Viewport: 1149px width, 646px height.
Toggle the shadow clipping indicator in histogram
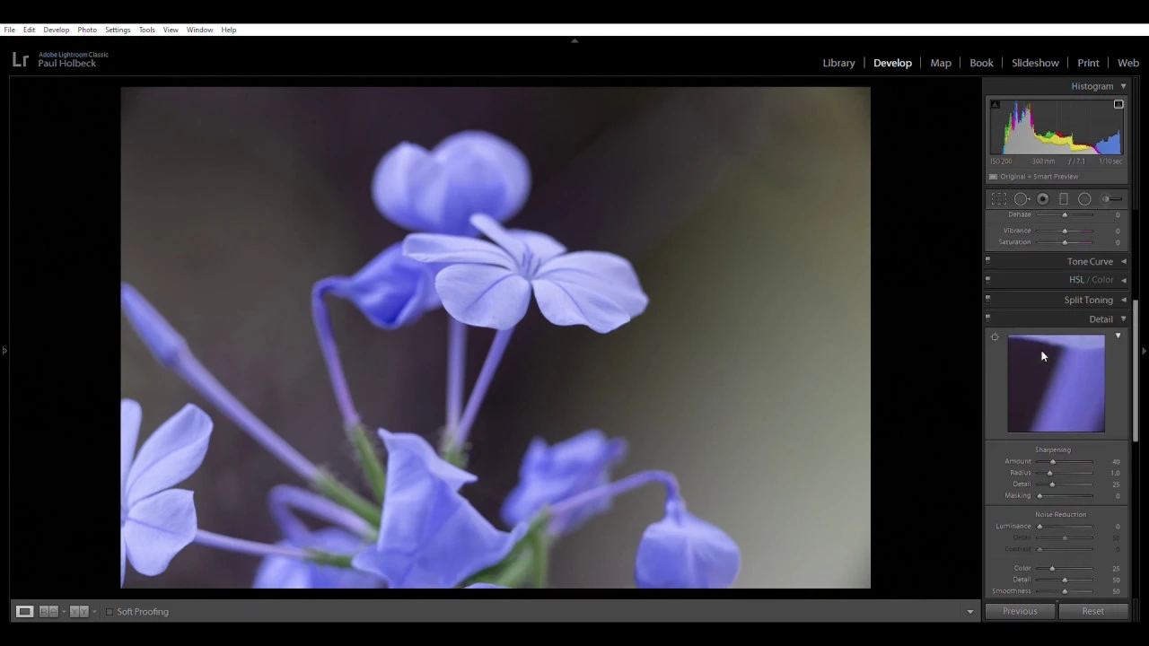[x=995, y=105]
